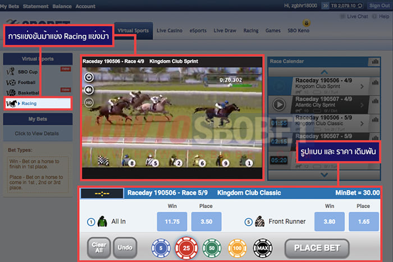Pick Win odds 11.75 for All In
Screen dimensions: 393x262
point(172,222)
